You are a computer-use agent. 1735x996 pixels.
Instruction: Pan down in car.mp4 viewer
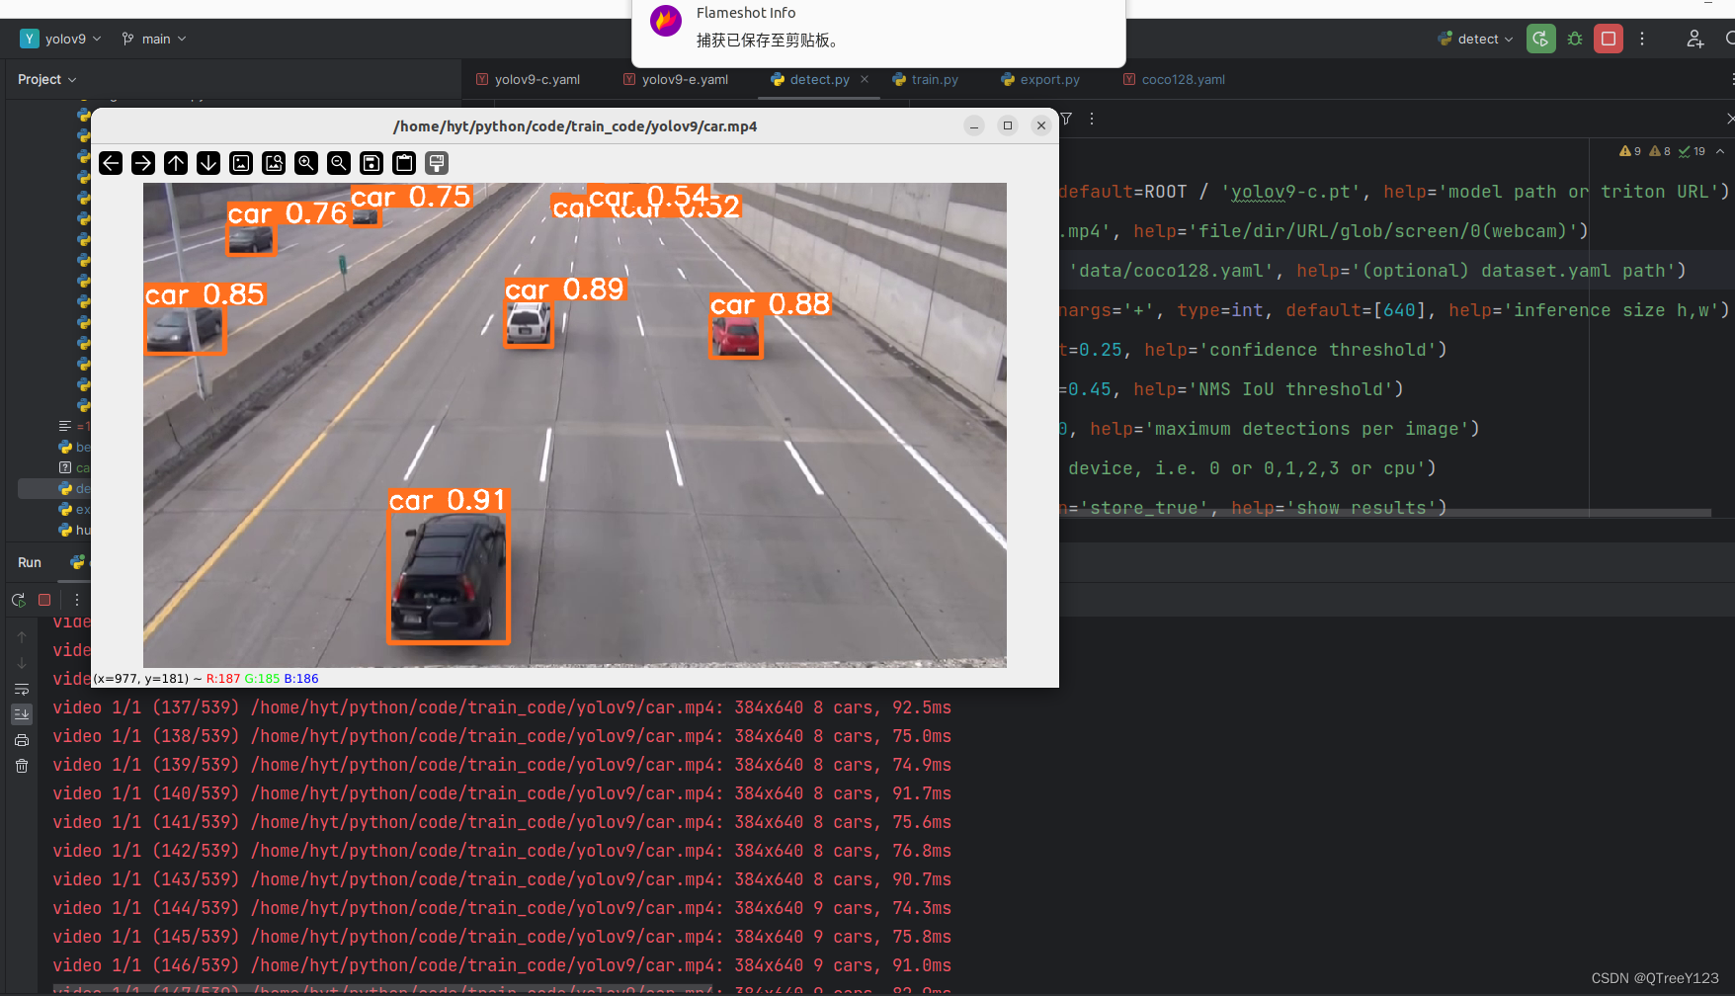pos(208,163)
